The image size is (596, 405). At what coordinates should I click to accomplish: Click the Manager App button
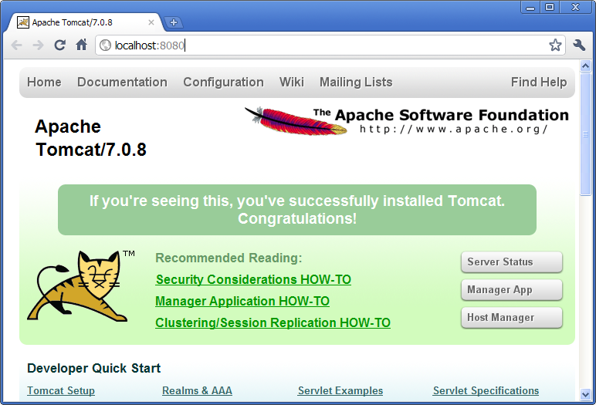pyautogui.click(x=512, y=289)
